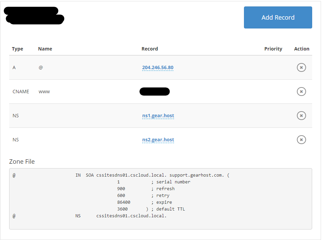Click the circled X on the last NS row
The image size is (322, 240).
(x=301, y=139)
